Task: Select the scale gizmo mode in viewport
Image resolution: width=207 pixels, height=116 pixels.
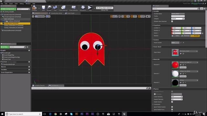Action: point(116,16)
